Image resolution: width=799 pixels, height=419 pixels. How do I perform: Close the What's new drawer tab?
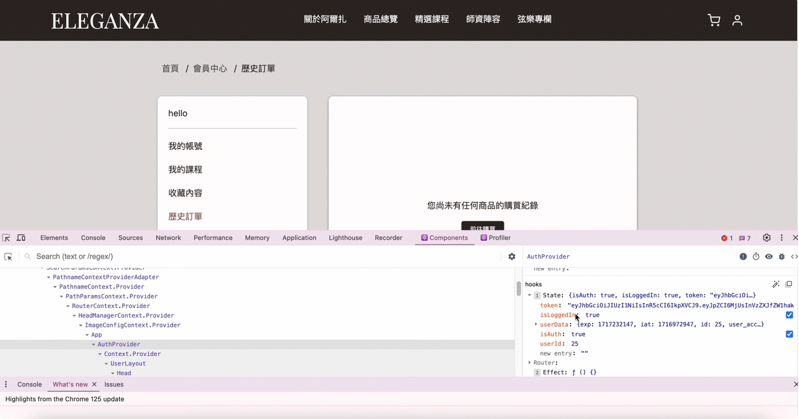[x=94, y=385]
